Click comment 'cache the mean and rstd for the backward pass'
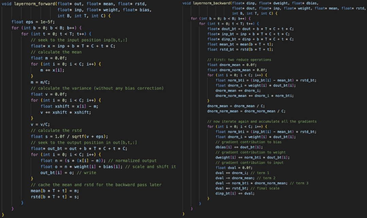The width and height of the screenshot is (367, 218). click(x=96, y=185)
